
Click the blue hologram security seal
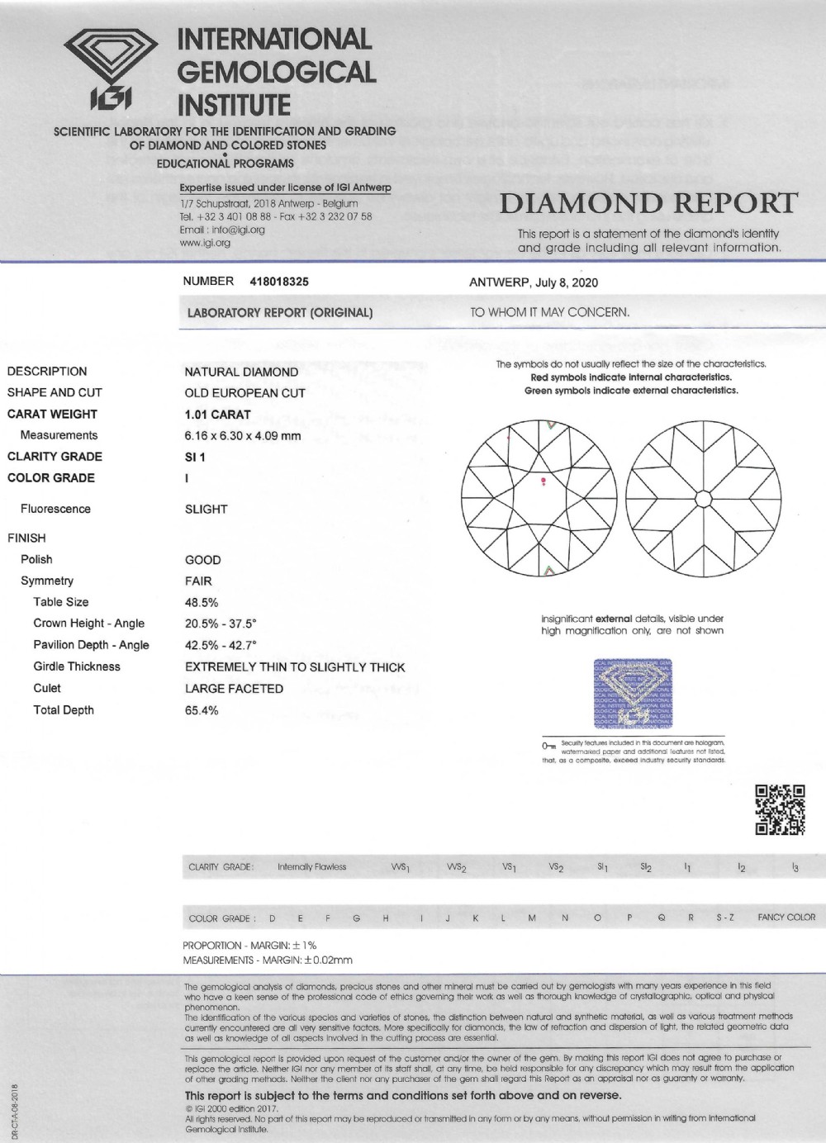click(633, 695)
